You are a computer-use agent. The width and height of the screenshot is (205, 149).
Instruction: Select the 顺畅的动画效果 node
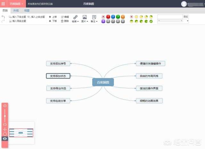pyautogui.click(x=149, y=101)
